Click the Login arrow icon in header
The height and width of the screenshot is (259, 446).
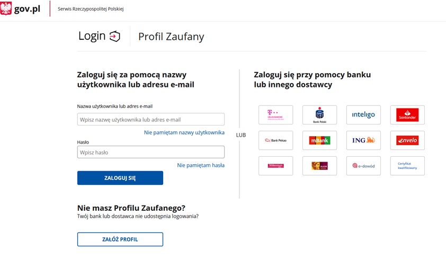[115, 36]
